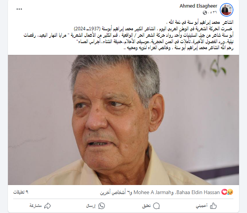Open the Ahmed Elsagheer profile name link

[x=198, y=6]
